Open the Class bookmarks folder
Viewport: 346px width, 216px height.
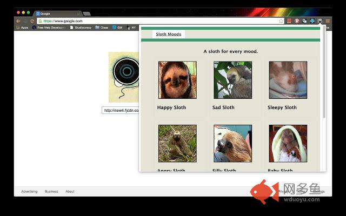pyautogui.click(x=102, y=28)
